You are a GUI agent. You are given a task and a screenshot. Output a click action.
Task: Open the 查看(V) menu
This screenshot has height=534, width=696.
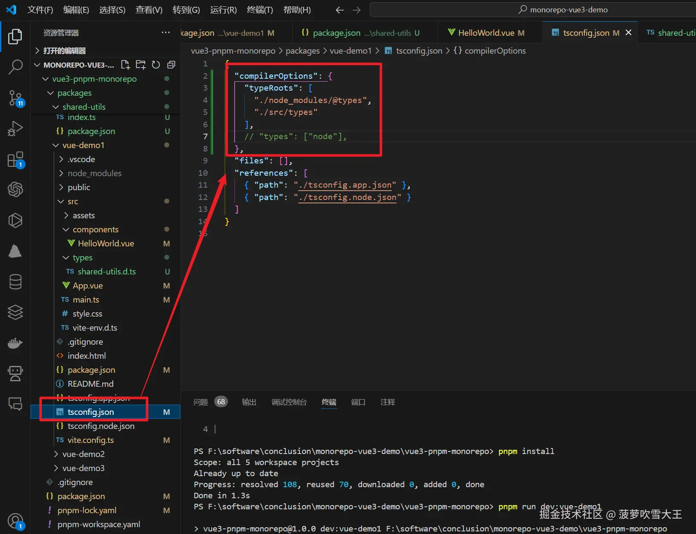pyautogui.click(x=149, y=10)
